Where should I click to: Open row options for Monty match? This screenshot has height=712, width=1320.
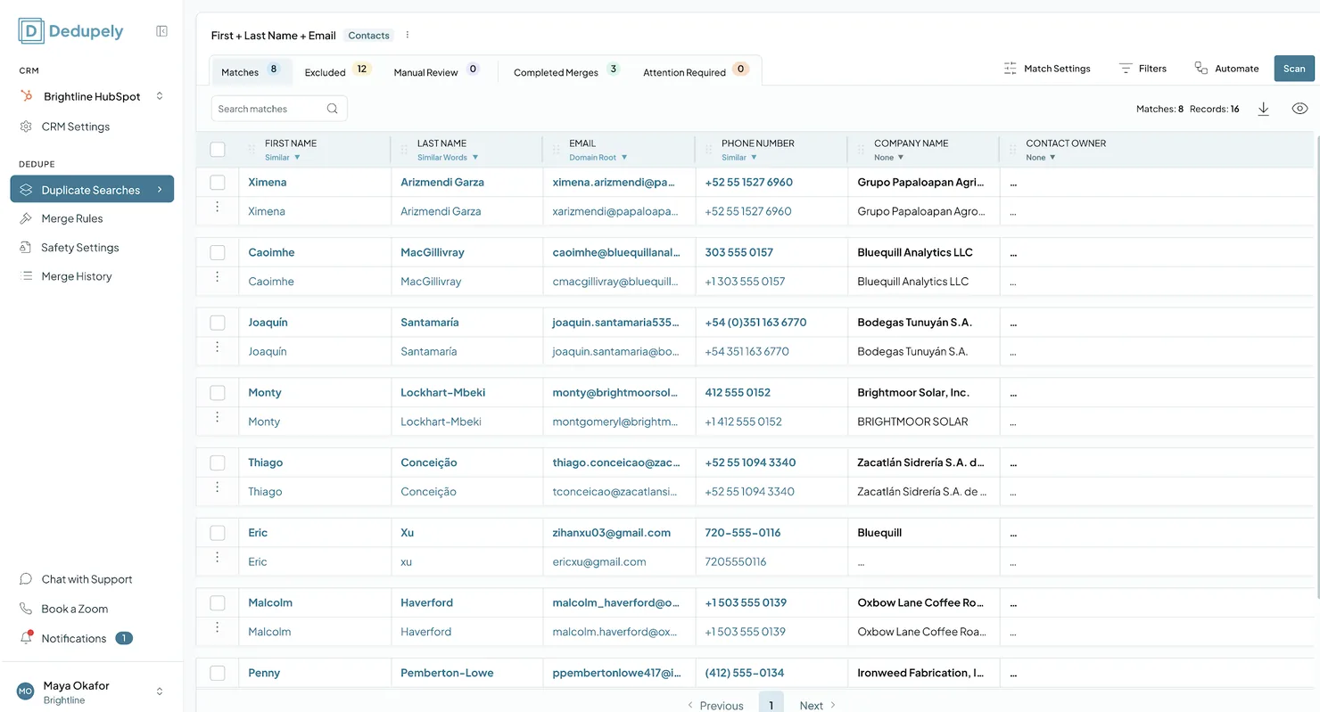pos(217,417)
